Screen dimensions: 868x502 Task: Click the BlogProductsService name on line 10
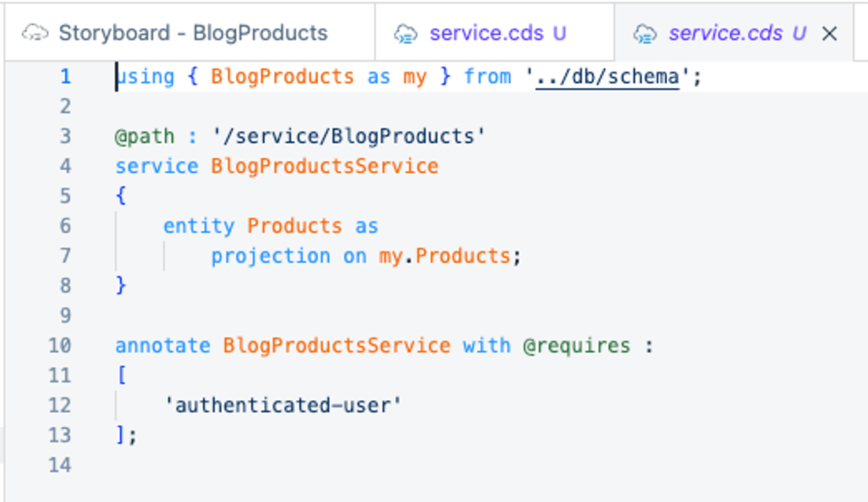[x=335, y=345]
